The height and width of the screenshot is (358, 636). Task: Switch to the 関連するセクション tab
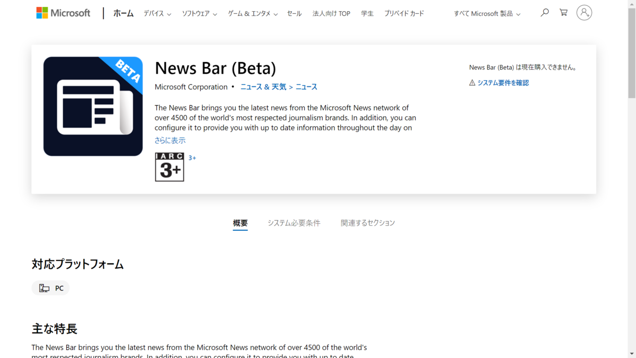point(368,223)
